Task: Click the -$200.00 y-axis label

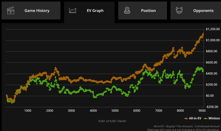Action: click(x=212, y=107)
